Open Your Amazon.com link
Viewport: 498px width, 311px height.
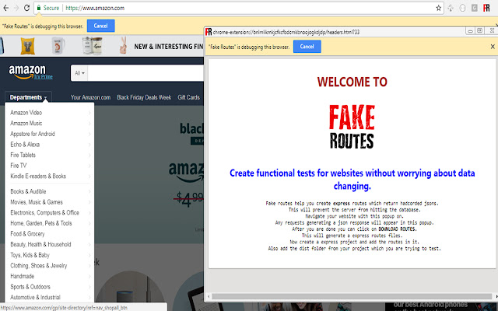tap(90, 97)
